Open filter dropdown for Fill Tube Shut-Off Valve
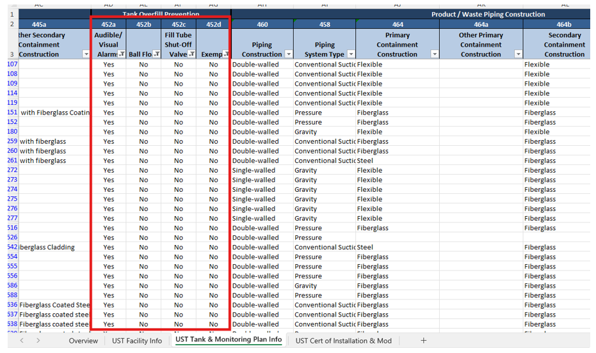Image resolution: width=596 pixels, height=353 pixels. (191, 54)
